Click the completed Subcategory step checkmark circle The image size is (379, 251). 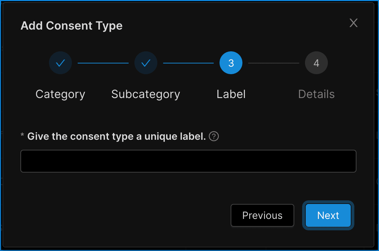[x=146, y=63]
